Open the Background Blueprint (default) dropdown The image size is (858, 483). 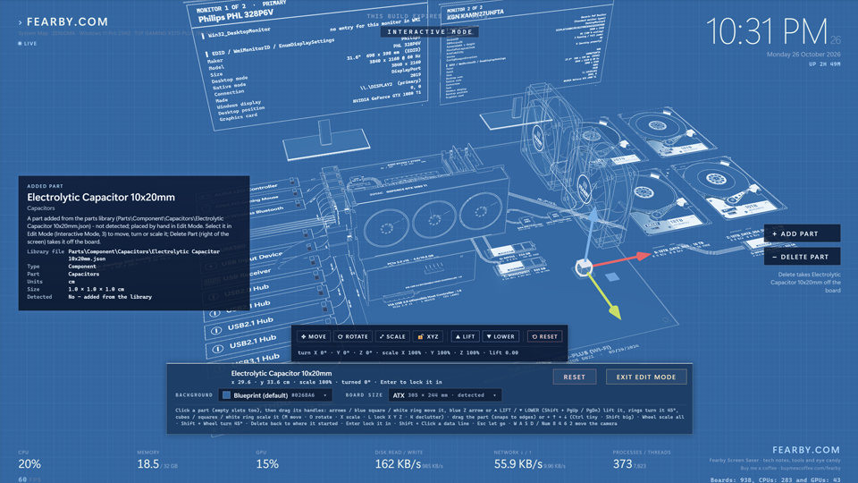275,394
